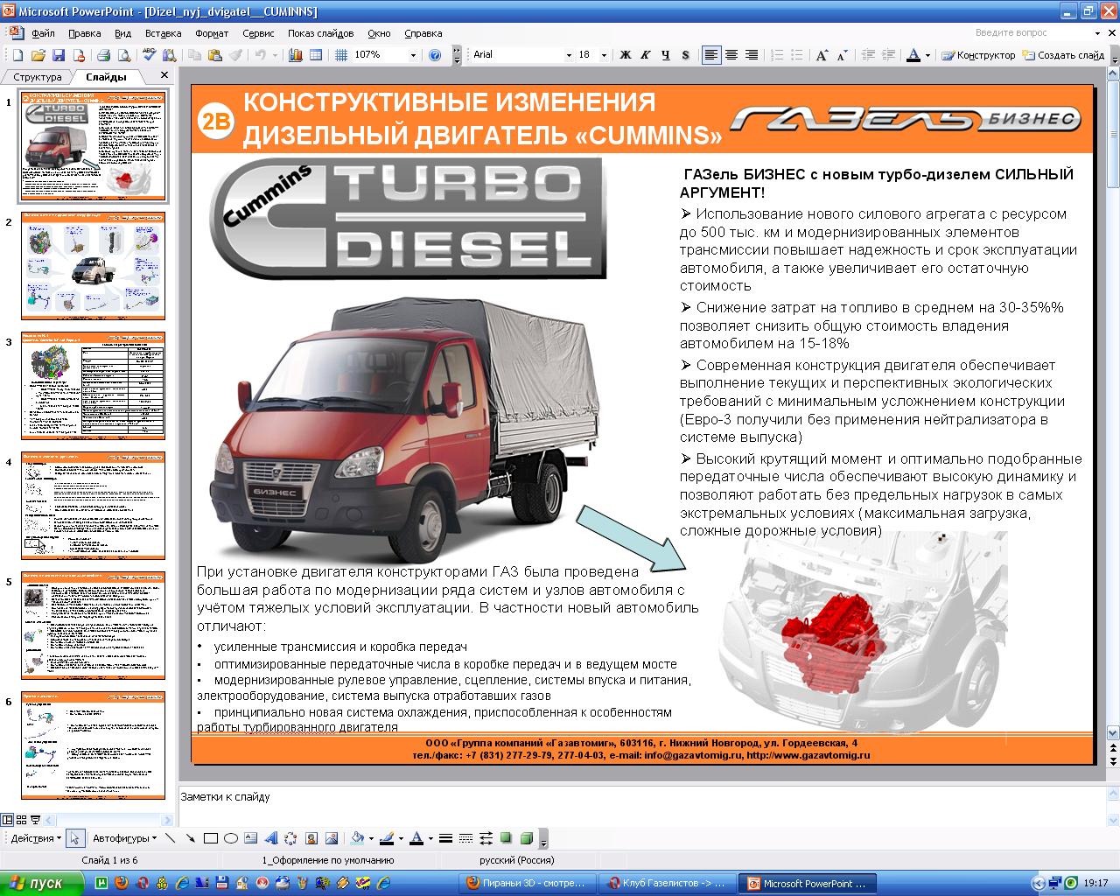This screenshot has width=1120, height=896.
Task: Insert a table using the table icon
Action: tap(316, 55)
